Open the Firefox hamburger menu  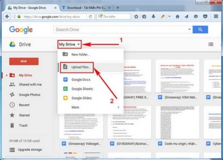[x=216, y=17]
